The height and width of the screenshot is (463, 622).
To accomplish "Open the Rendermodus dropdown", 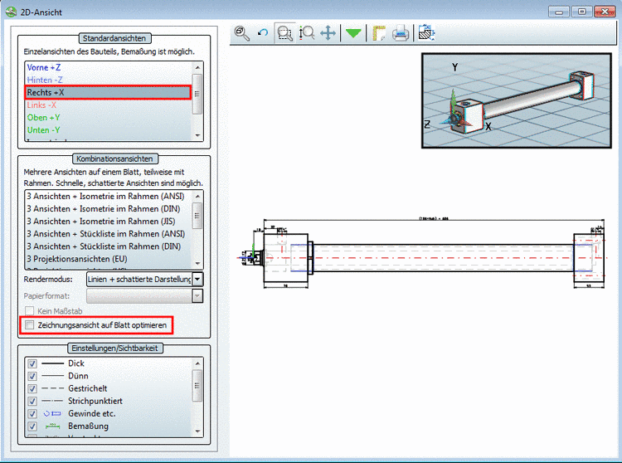I will pos(145,280).
